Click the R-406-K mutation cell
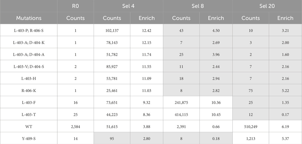The height and width of the screenshot is (144, 302). point(29,90)
